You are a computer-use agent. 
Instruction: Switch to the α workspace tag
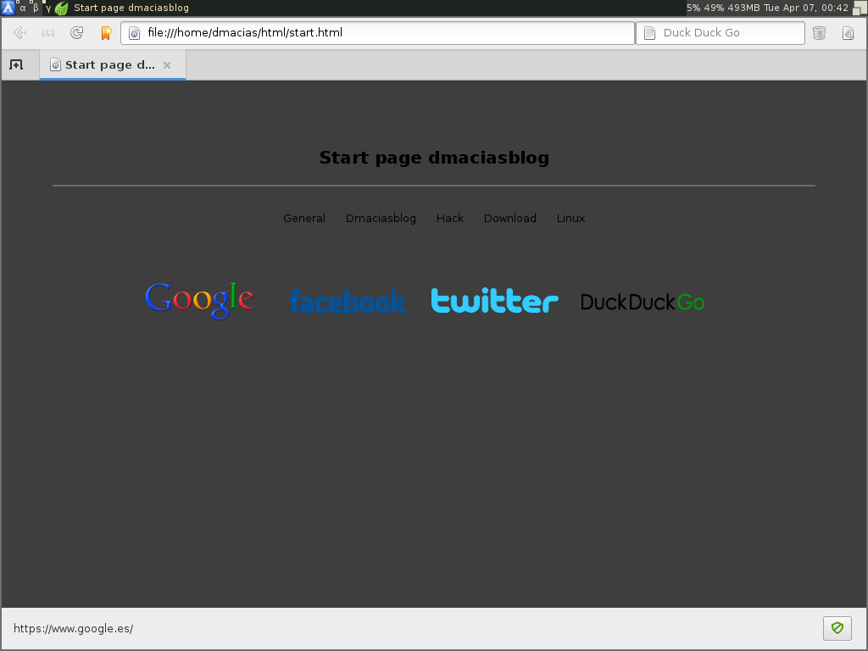point(23,8)
